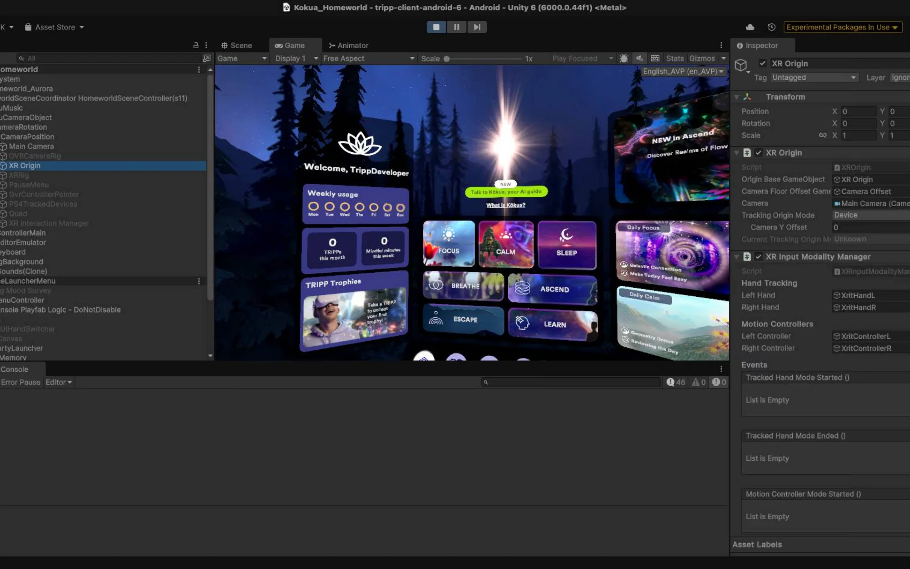Click the hierarchy panel lock icon
The width and height of the screenshot is (910, 569).
[196, 45]
